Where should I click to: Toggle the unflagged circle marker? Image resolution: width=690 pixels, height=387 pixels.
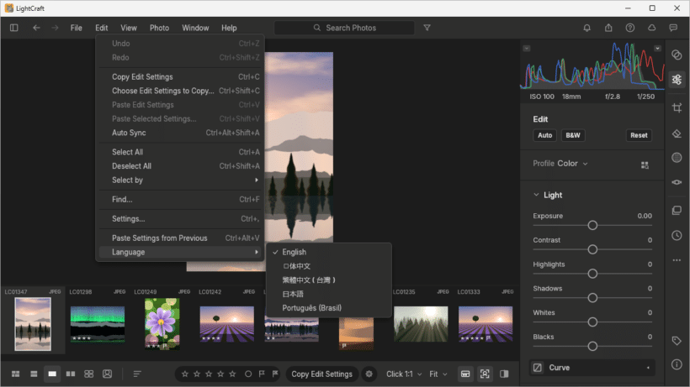[x=248, y=374]
